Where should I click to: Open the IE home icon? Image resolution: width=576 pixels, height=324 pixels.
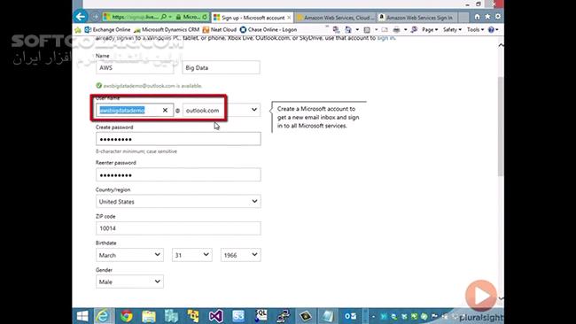pos(477,17)
